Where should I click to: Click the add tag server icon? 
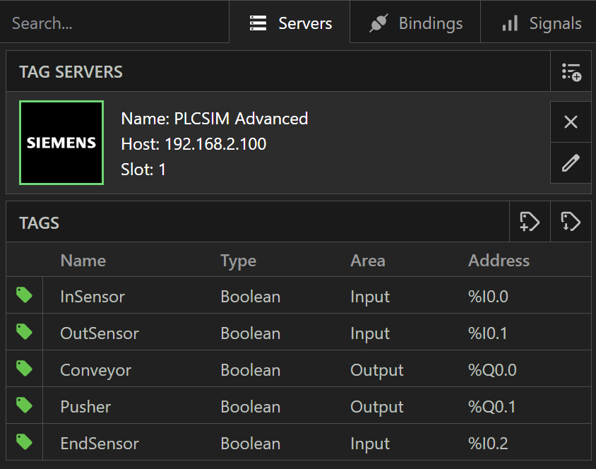tap(571, 71)
